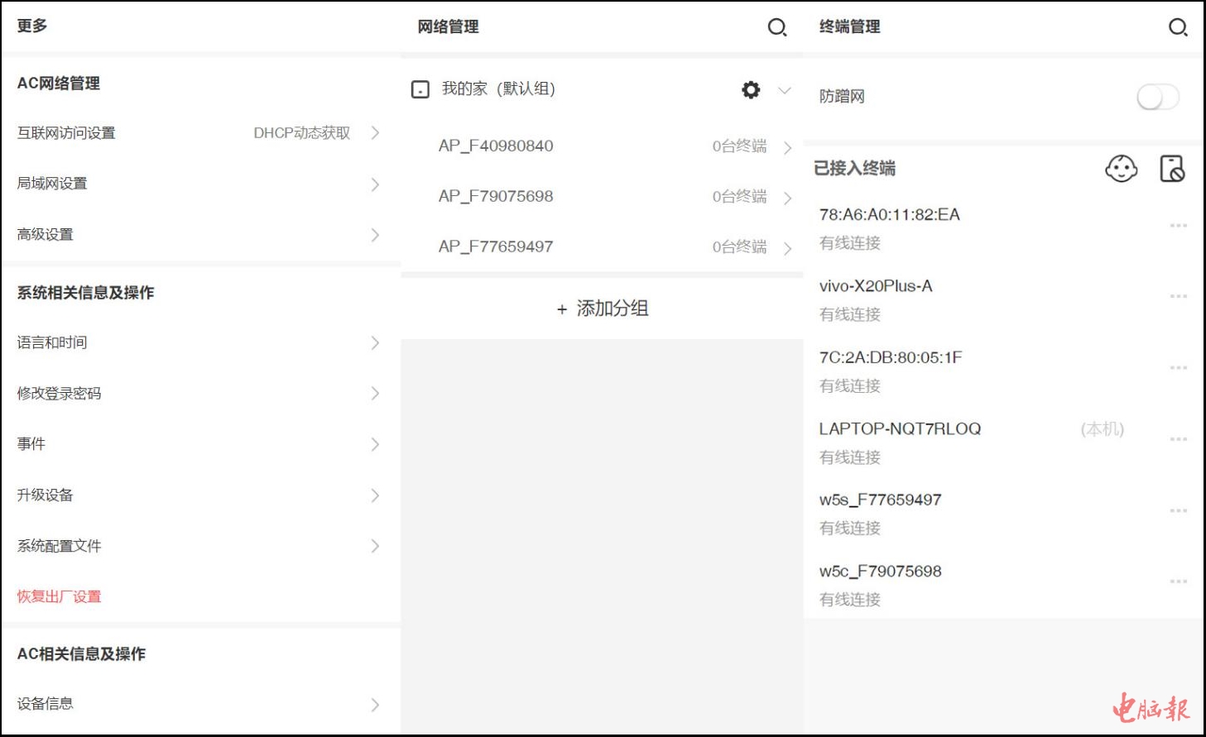Expand AP_F40980840 details arrow

tap(787, 147)
